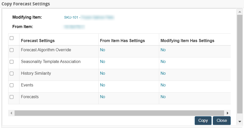The height and width of the screenshot is (128, 244).
Task: Click the vertical scrollbar up arrow
Action: (240, 12)
